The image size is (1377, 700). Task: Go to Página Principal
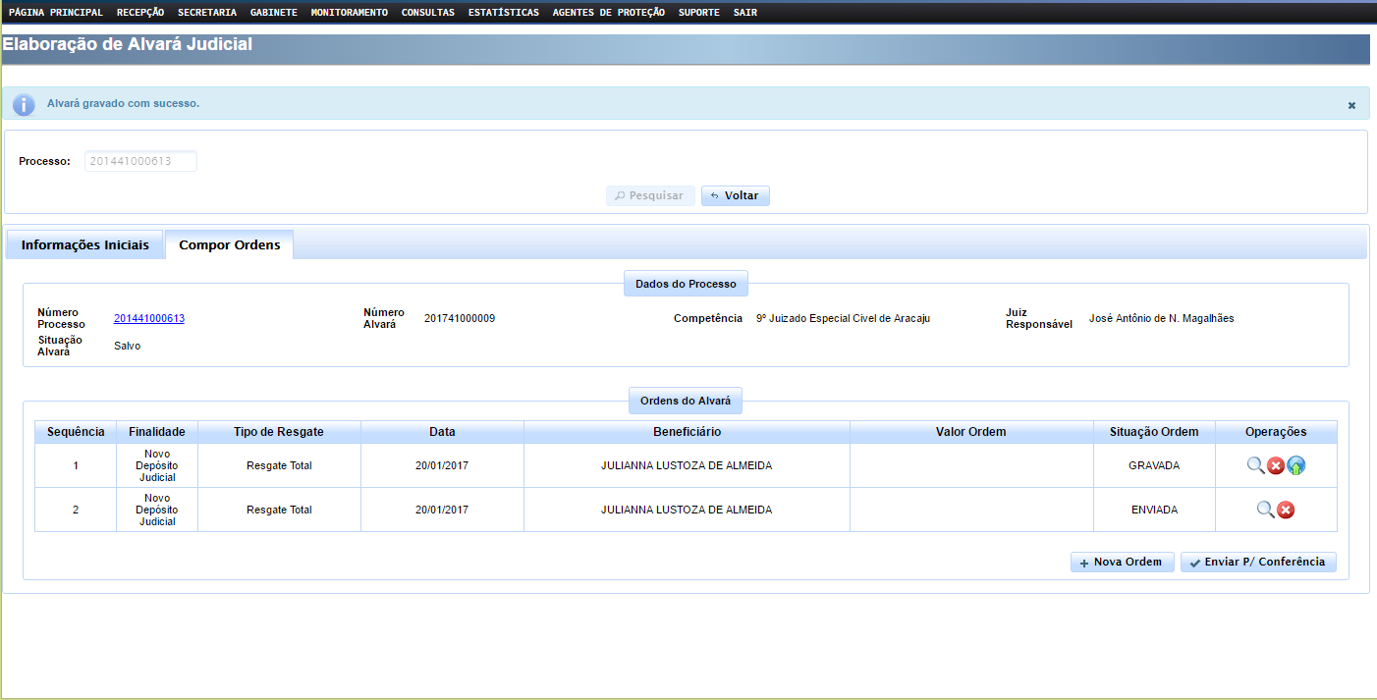(x=56, y=13)
